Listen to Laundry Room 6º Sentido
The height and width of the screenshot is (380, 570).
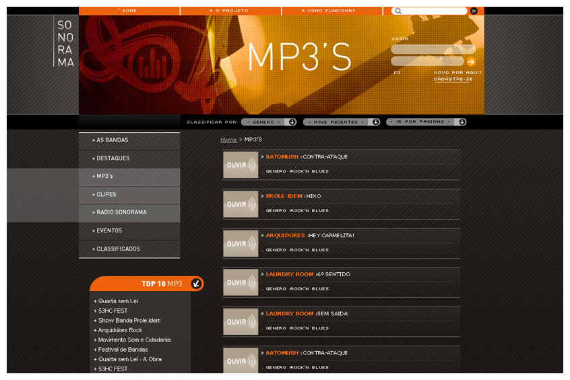pos(241,282)
